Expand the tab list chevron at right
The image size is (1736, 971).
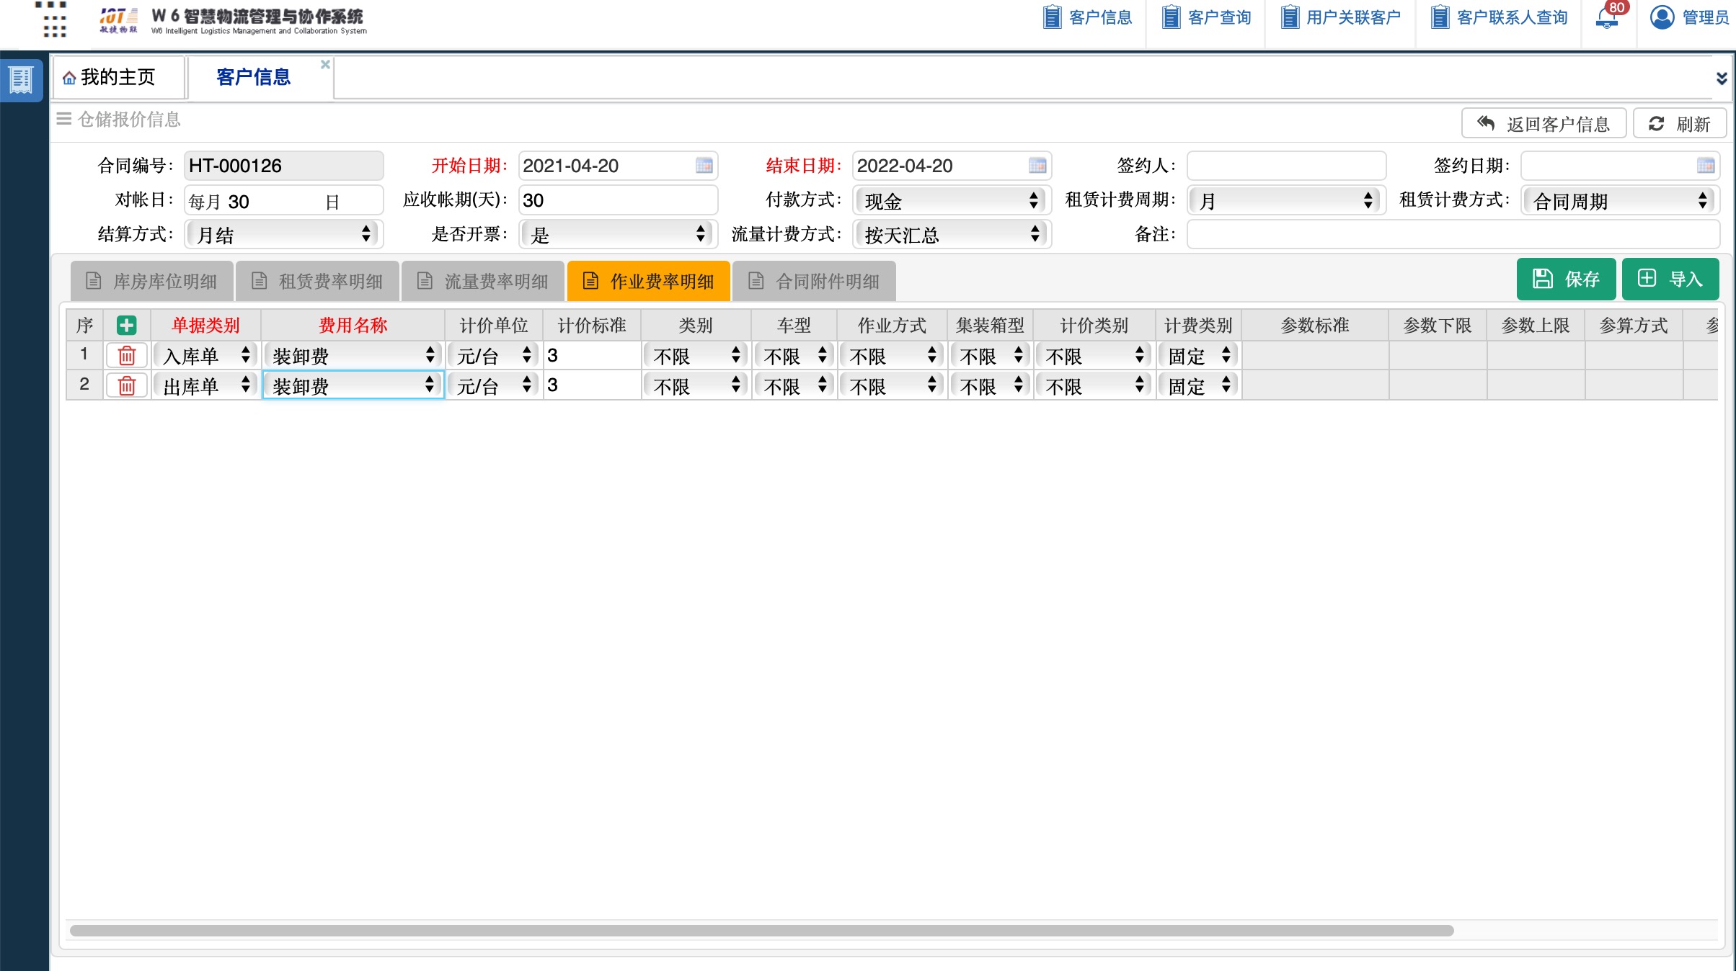[1721, 78]
